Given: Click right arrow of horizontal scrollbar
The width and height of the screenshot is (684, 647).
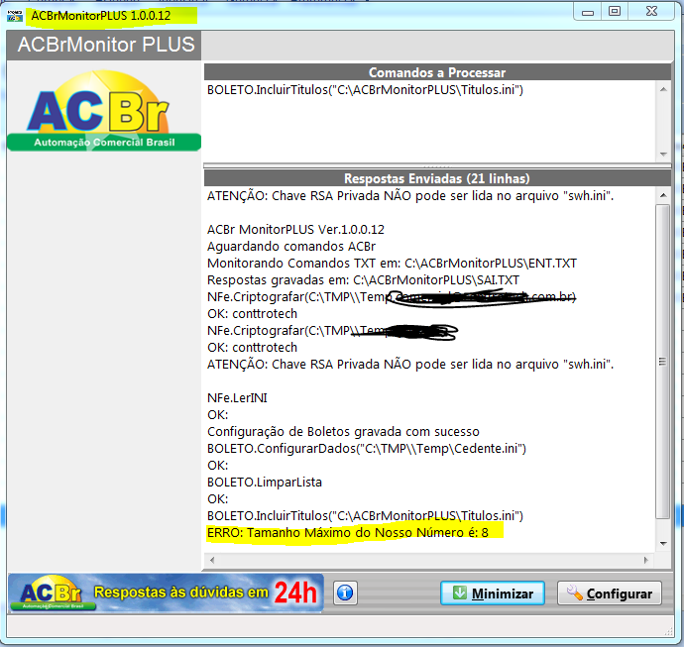Looking at the screenshot, I should click(646, 560).
